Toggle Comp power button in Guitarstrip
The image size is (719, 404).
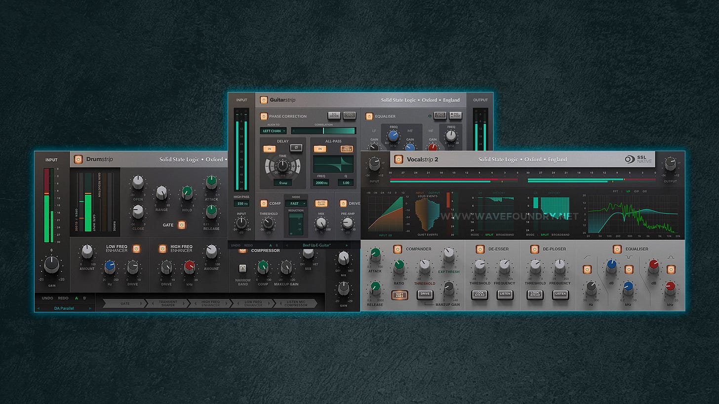[264, 203]
